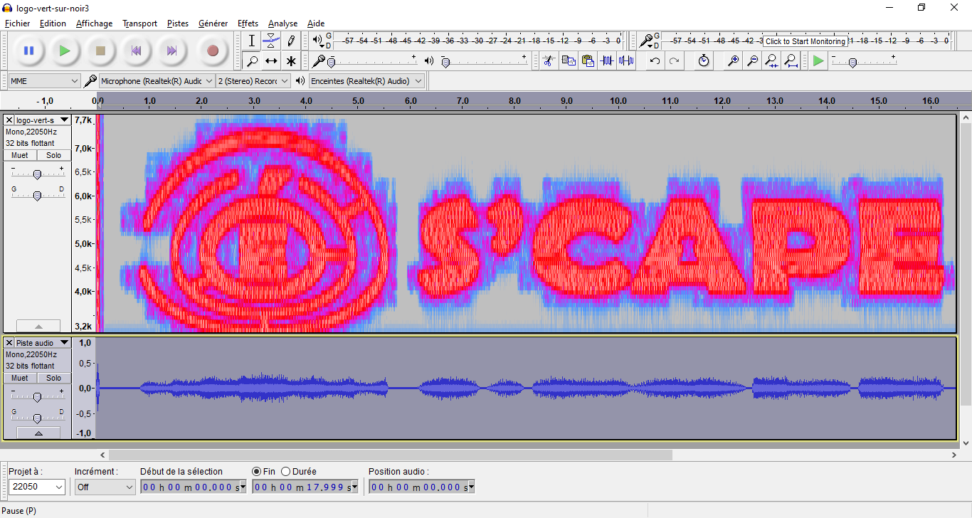Click the Zoom Out magnifier
Image resolution: width=972 pixels, height=518 pixels.
[752, 60]
